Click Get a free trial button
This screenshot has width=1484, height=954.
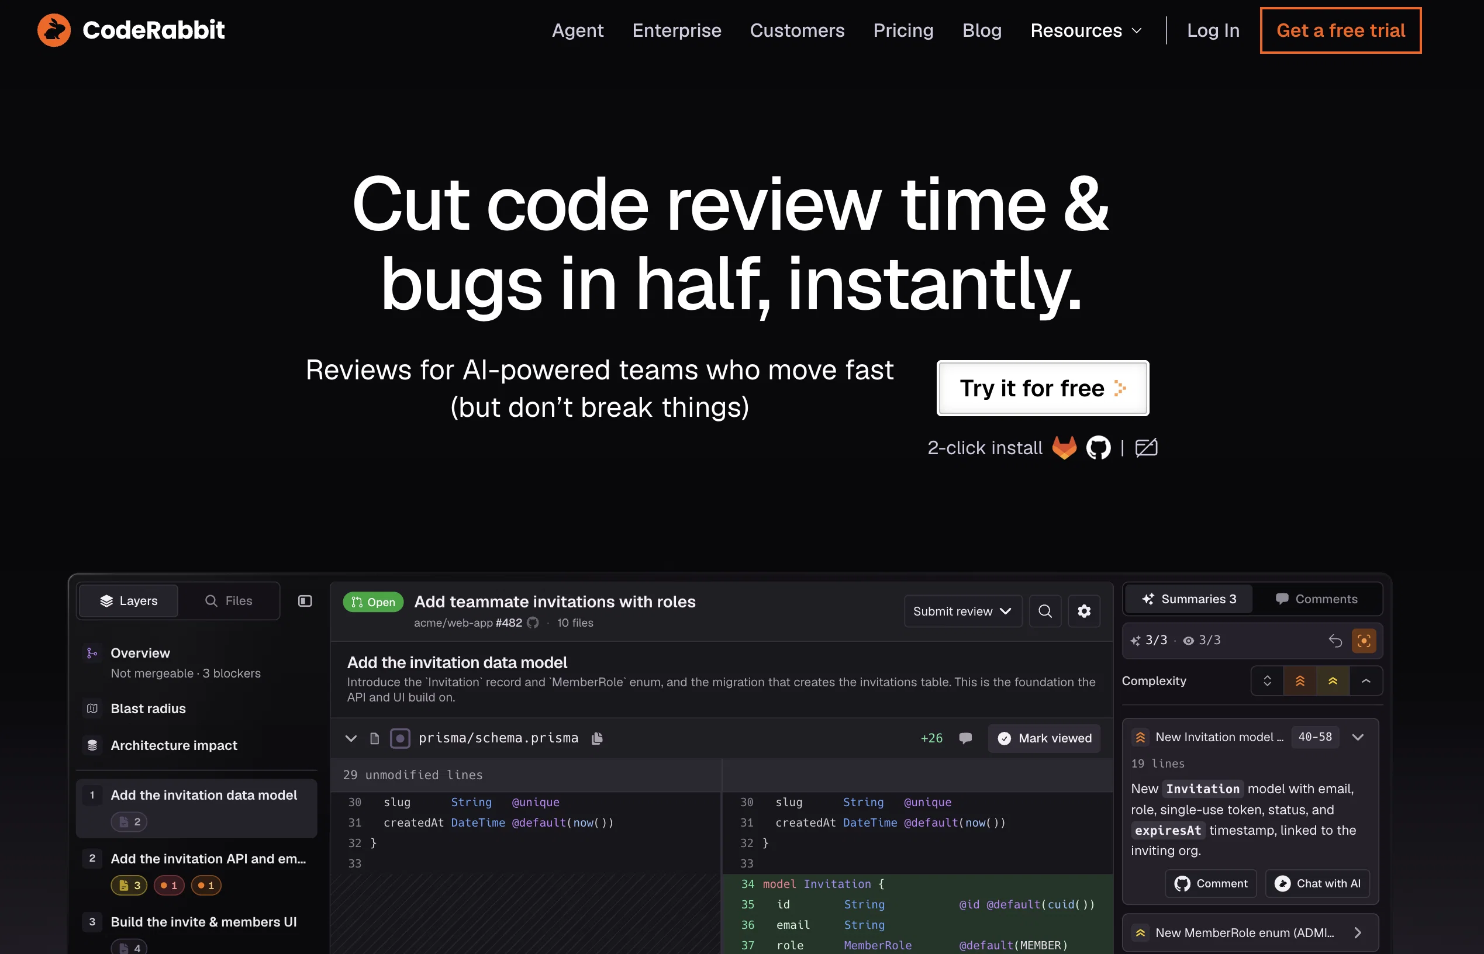click(1340, 30)
